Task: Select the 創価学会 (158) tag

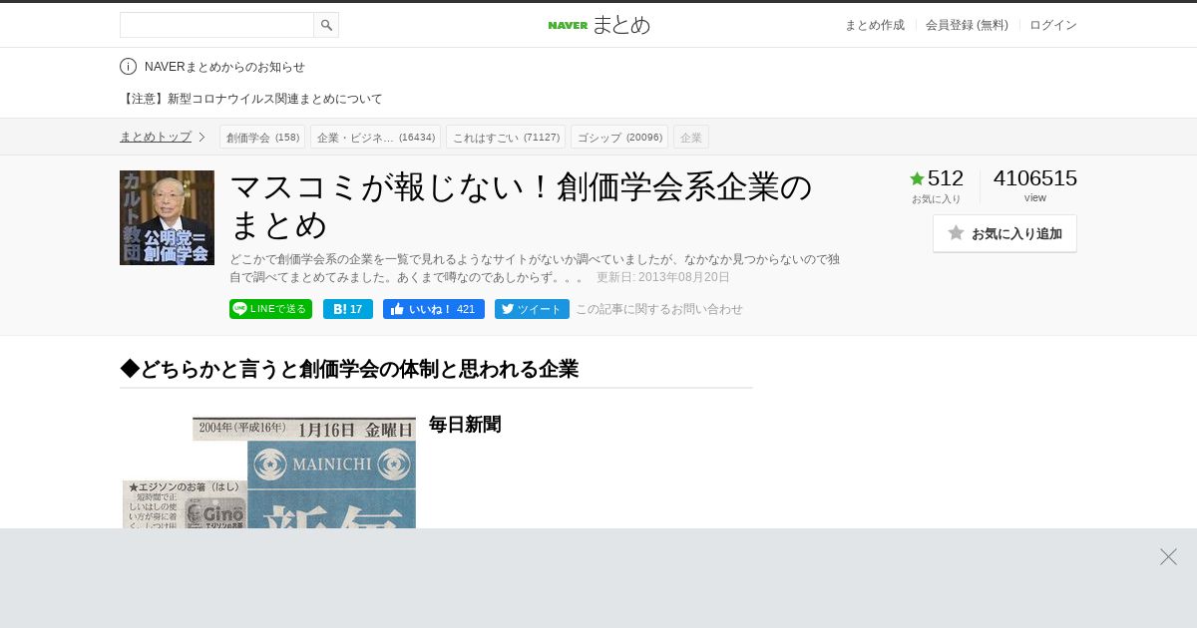Action: (x=262, y=137)
